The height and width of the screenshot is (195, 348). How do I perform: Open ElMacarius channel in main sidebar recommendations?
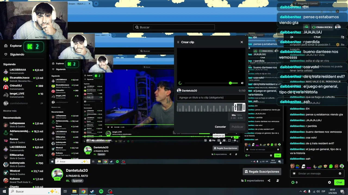23,156
